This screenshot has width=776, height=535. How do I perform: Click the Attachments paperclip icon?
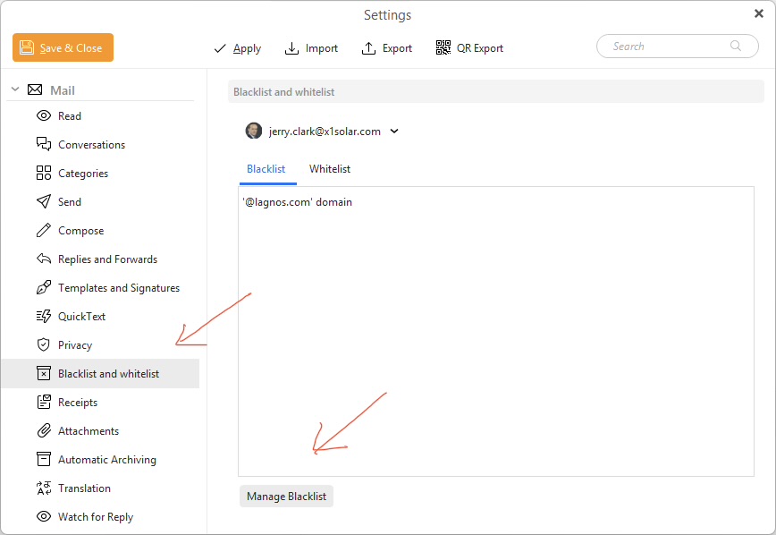pos(43,431)
